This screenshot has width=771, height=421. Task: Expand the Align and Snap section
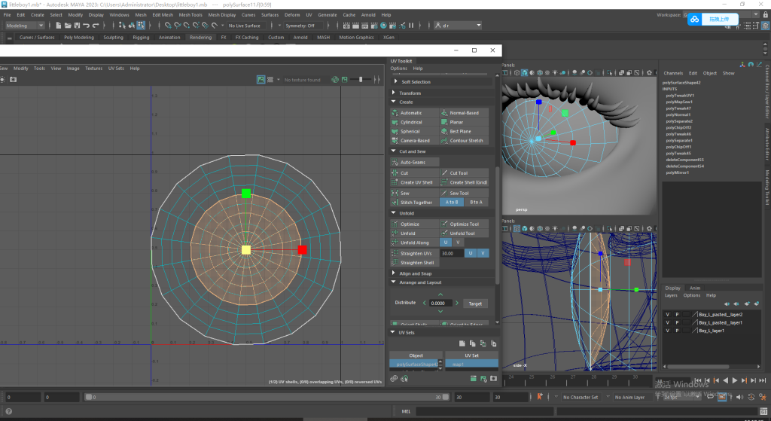point(393,273)
